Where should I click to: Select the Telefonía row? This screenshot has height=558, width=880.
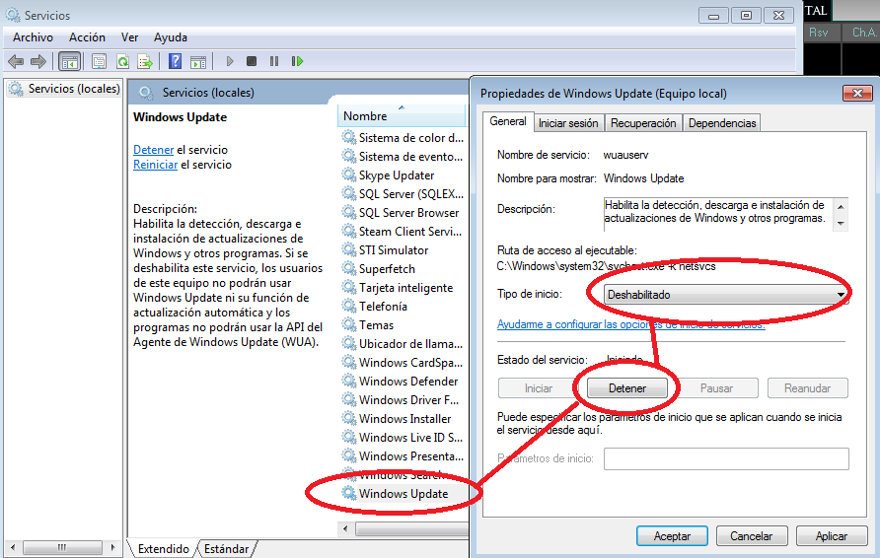point(403,307)
